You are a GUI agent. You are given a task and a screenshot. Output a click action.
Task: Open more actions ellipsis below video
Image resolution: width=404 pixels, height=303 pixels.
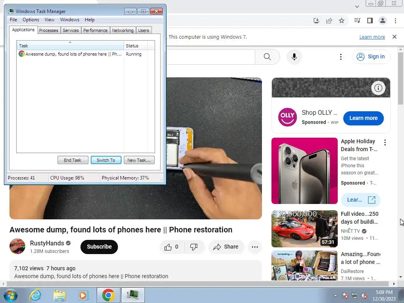tap(255, 247)
